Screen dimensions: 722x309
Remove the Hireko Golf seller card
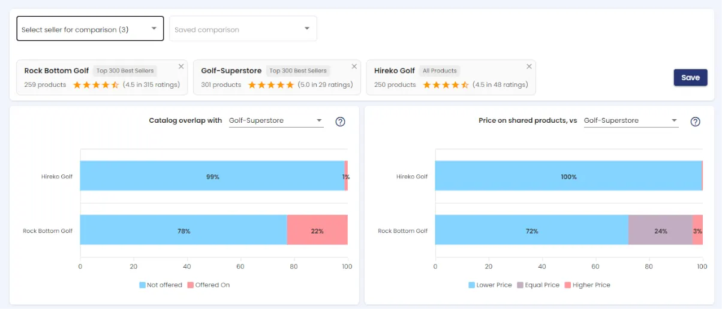point(529,66)
